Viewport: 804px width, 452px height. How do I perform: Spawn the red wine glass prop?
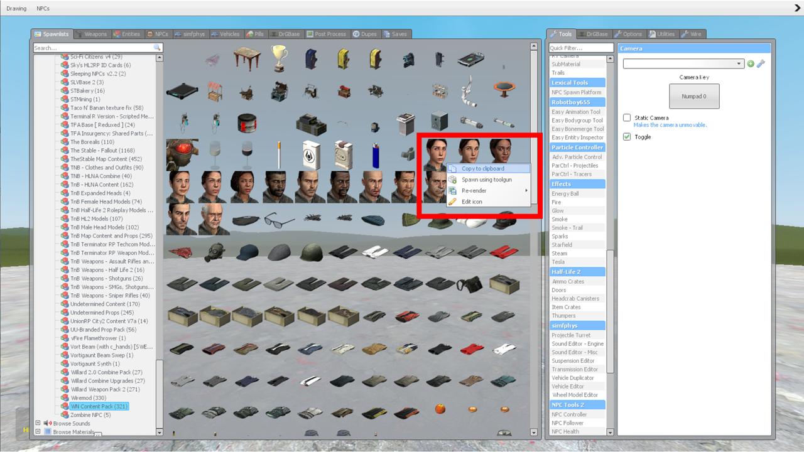pos(247,156)
